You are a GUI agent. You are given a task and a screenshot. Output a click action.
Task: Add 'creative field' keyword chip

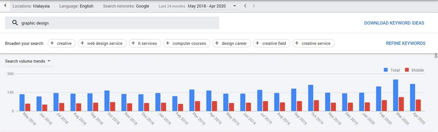click(x=272, y=43)
